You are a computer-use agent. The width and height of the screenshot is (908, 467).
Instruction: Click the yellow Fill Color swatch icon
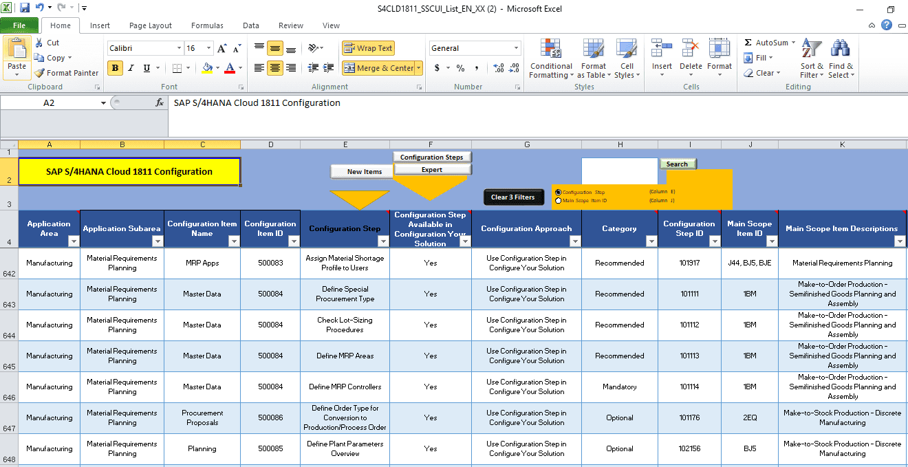click(207, 68)
